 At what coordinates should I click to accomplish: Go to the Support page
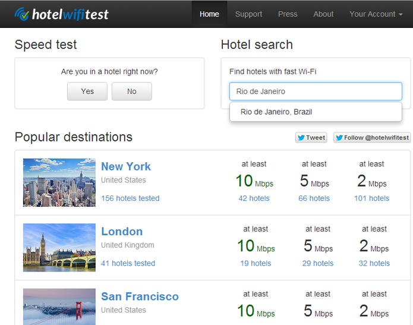248,14
